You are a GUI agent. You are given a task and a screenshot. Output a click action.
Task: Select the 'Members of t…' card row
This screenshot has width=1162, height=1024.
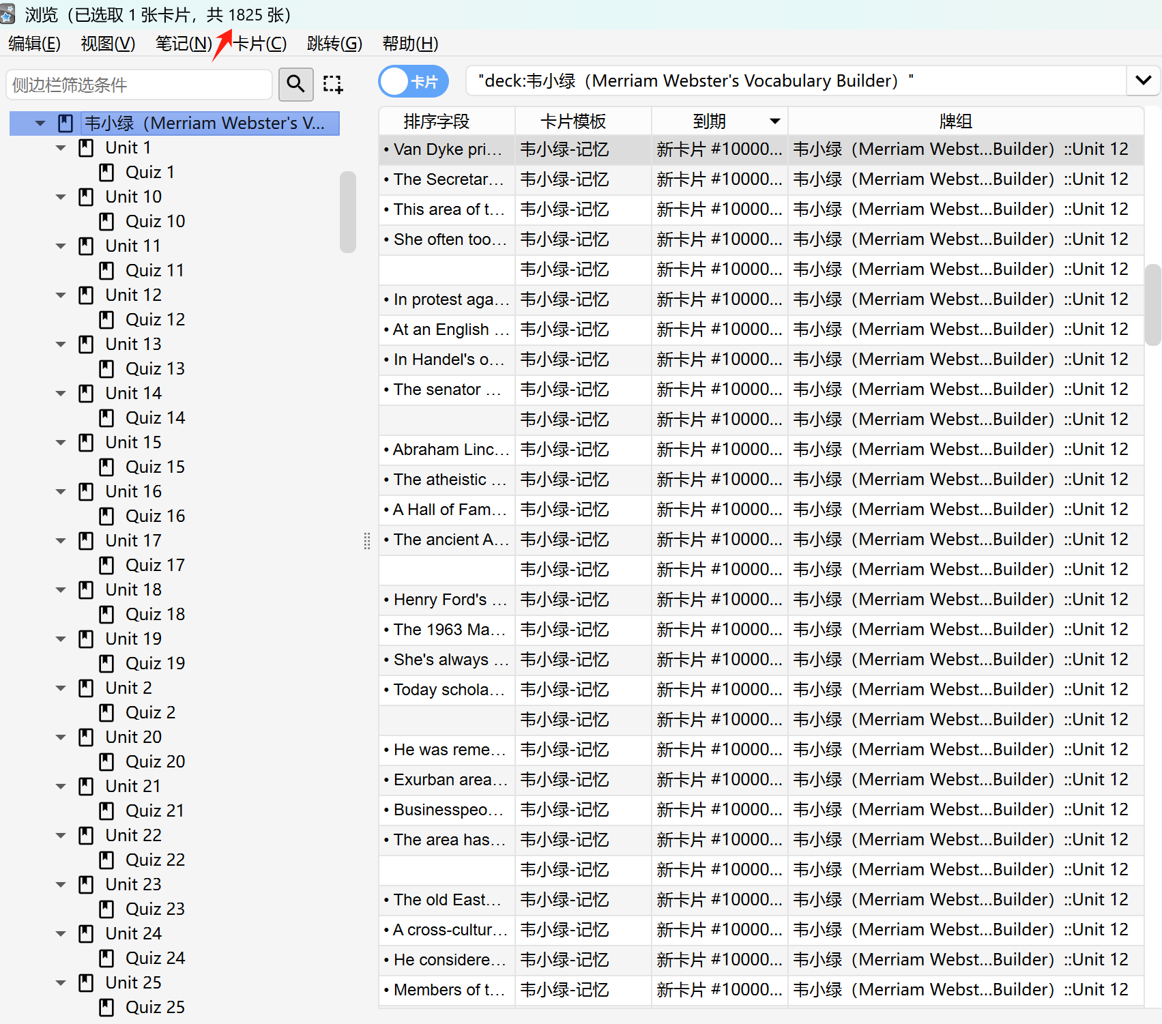tap(761, 990)
